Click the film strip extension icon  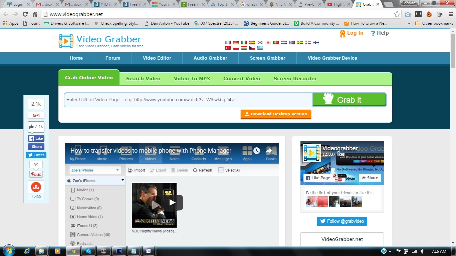(418, 14)
